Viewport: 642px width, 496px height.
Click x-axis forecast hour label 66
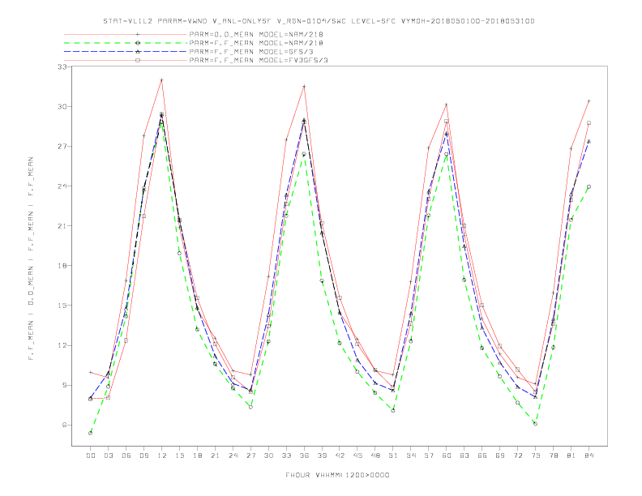pyautogui.click(x=482, y=455)
